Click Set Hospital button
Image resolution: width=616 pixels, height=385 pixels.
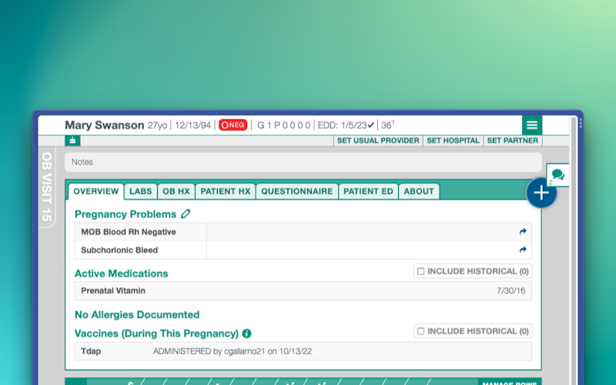pos(453,141)
